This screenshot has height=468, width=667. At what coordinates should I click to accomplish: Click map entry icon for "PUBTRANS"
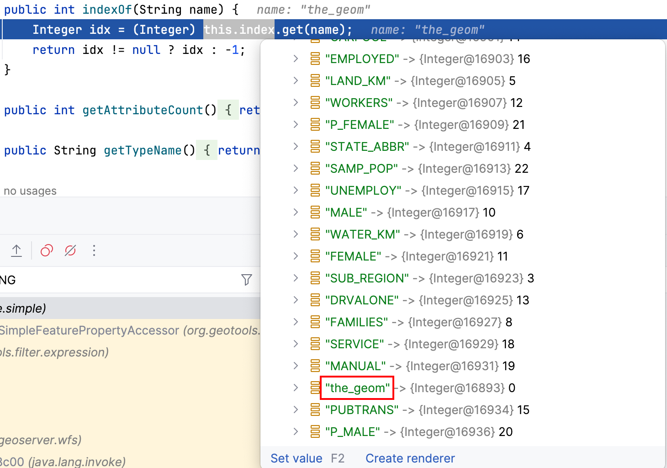(315, 410)
